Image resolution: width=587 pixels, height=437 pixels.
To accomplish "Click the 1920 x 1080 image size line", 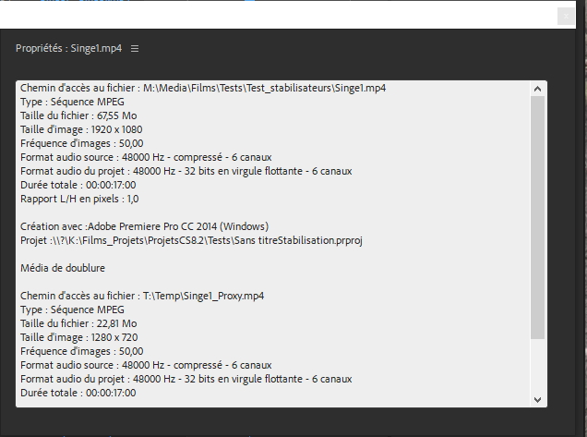I will [x=81, y=129].
